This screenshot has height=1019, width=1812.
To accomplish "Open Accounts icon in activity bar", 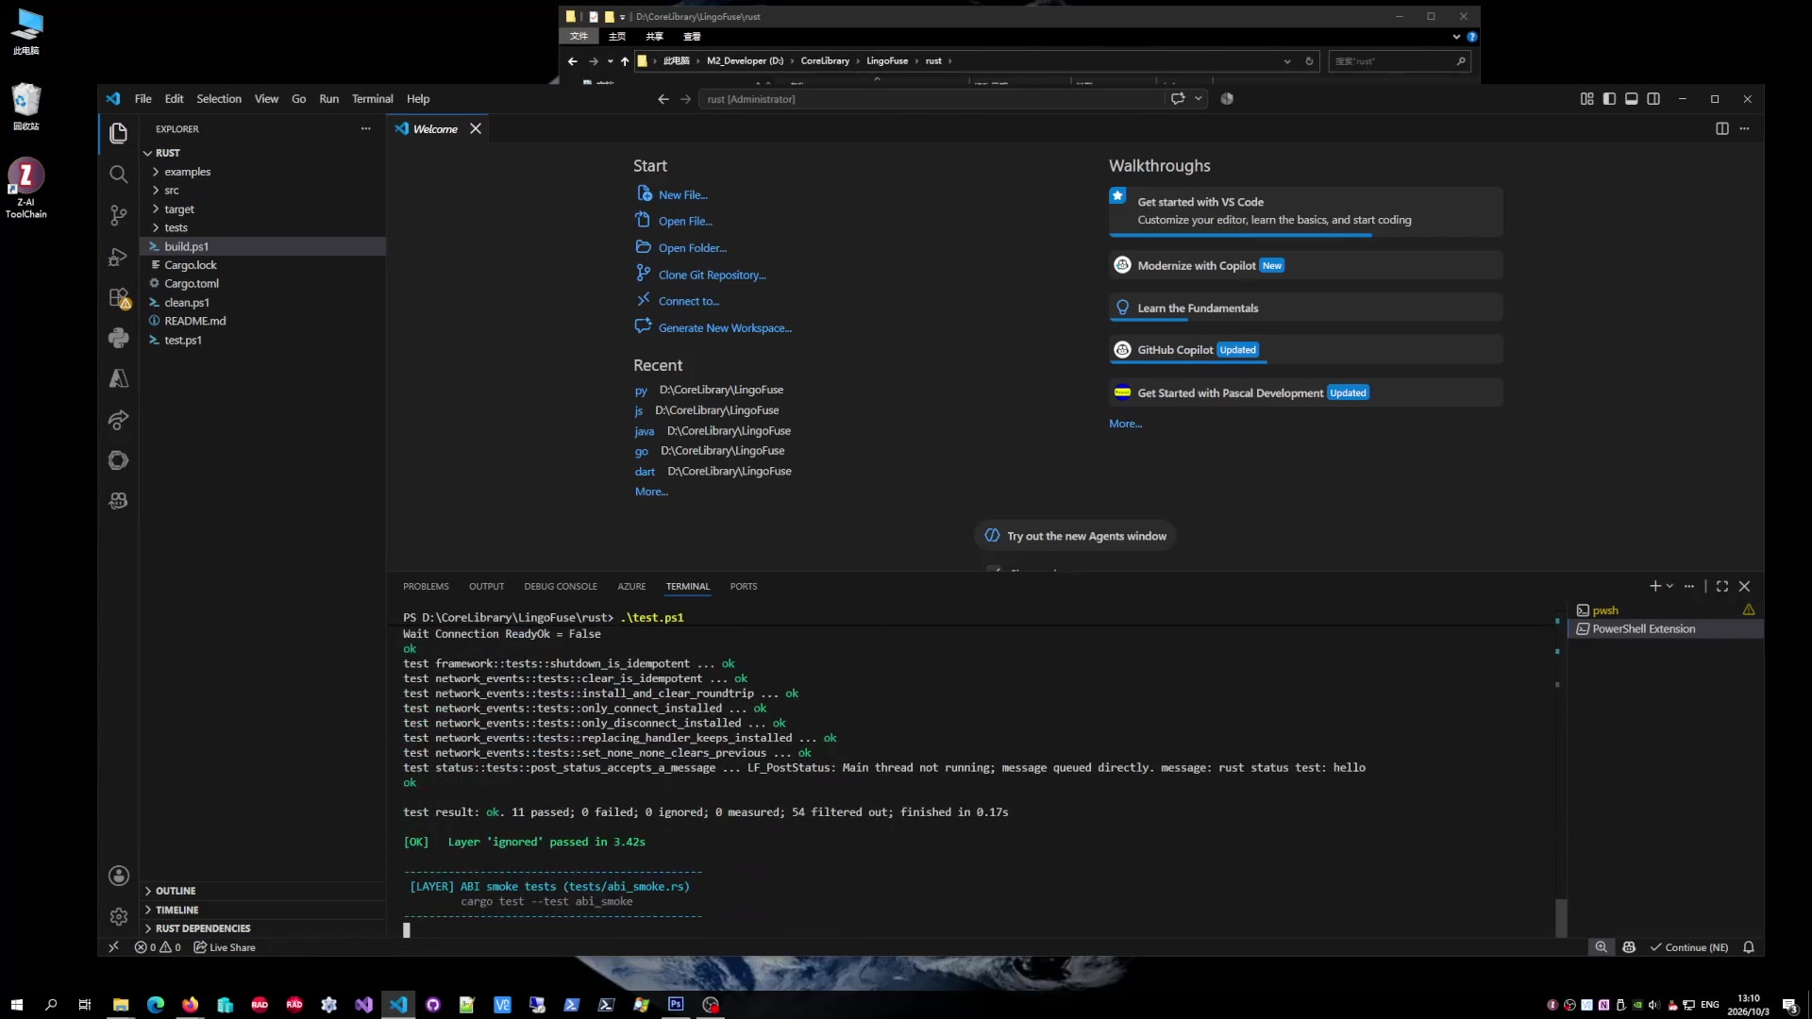I will click(118, 876).
